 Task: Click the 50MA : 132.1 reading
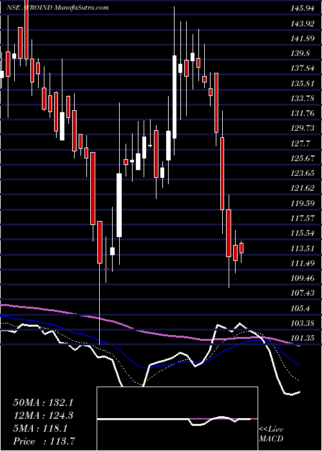tap(43, 403)
